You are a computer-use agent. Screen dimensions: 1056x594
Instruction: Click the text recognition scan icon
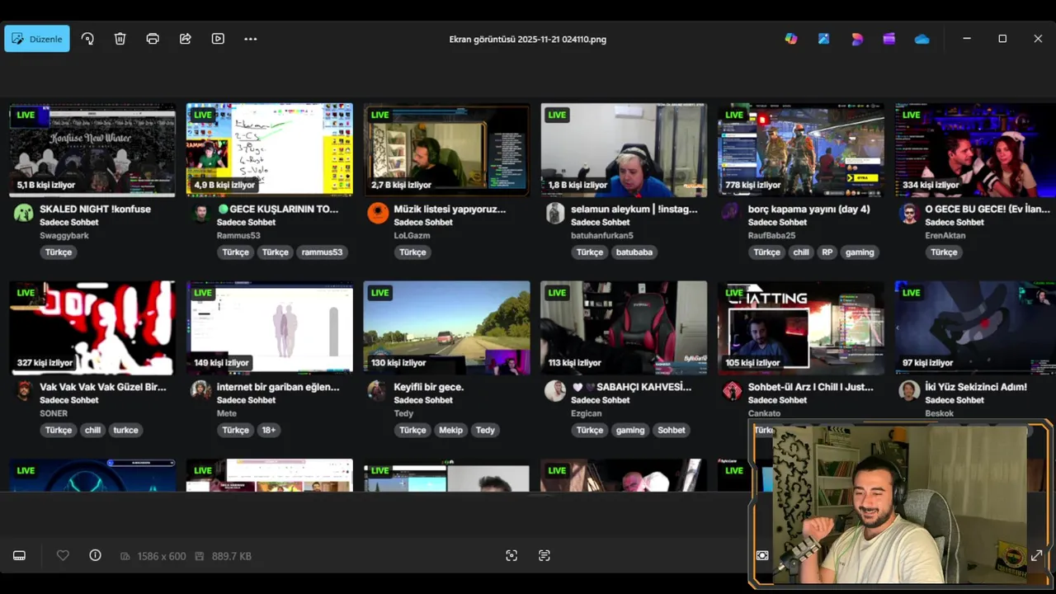point(544,556)
